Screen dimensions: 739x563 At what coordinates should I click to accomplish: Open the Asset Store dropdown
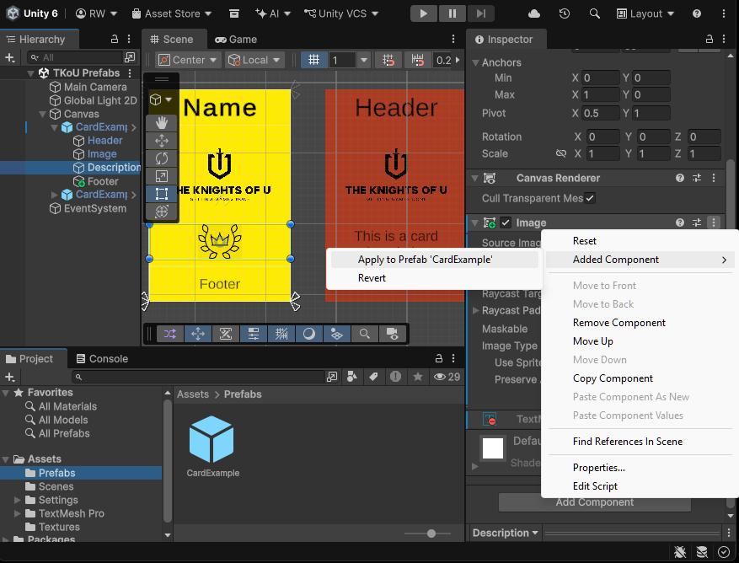click(x=172, y=13)
